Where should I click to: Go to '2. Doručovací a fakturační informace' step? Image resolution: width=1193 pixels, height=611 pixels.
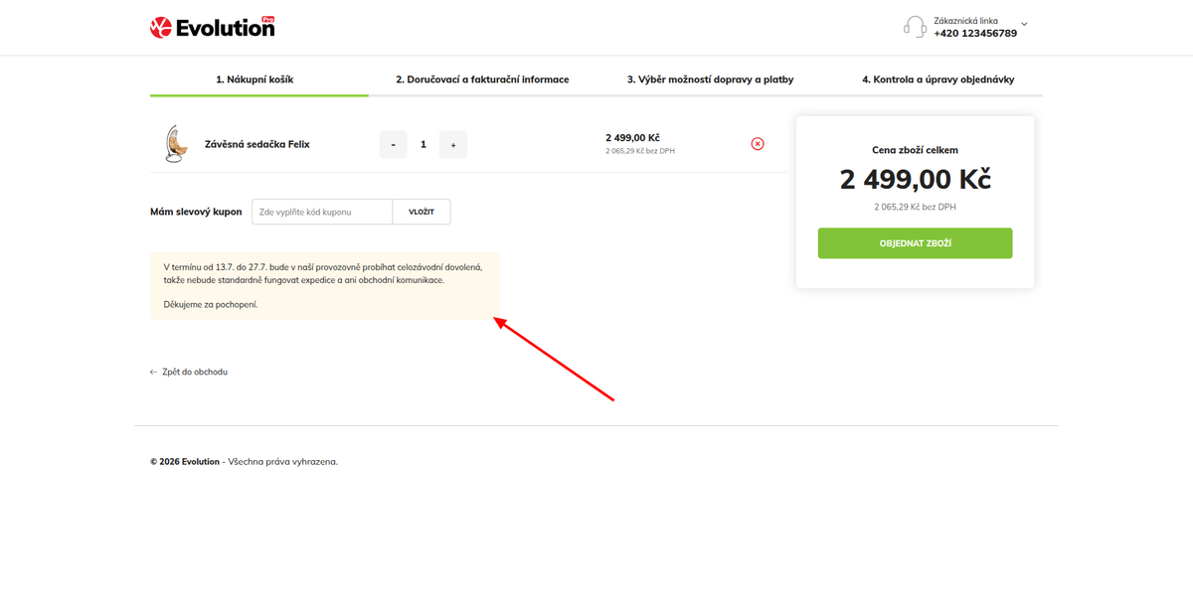click(x=482, y=79)
